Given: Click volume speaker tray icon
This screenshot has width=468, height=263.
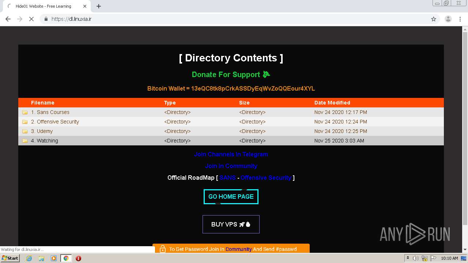Looking at the screenshot, I should click(416, 258).
